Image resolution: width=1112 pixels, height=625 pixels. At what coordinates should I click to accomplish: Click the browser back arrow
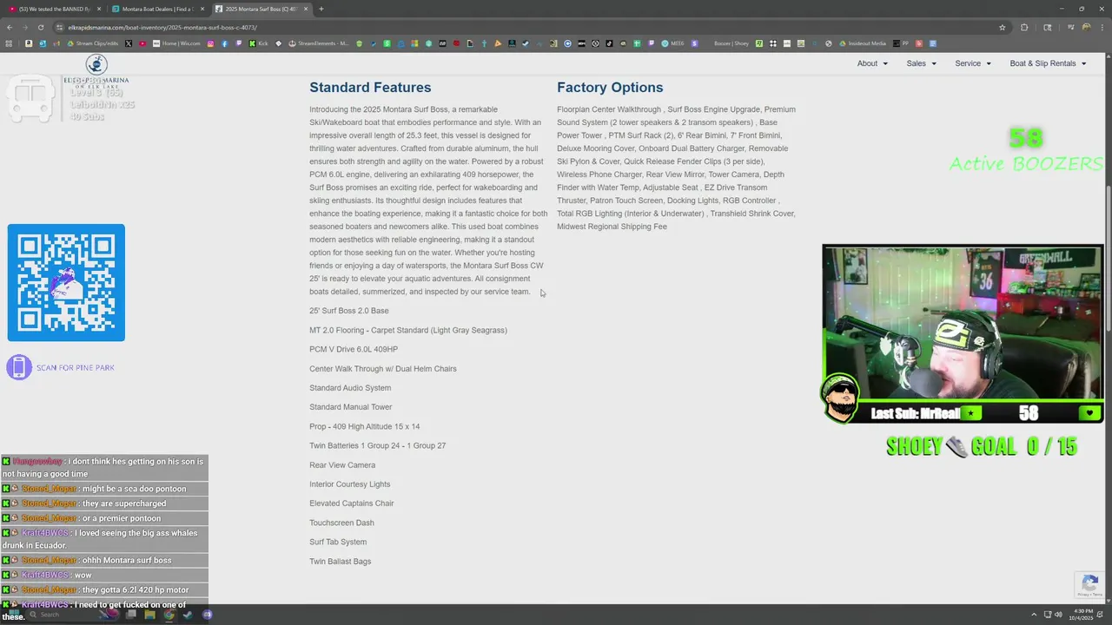[10, 27]
